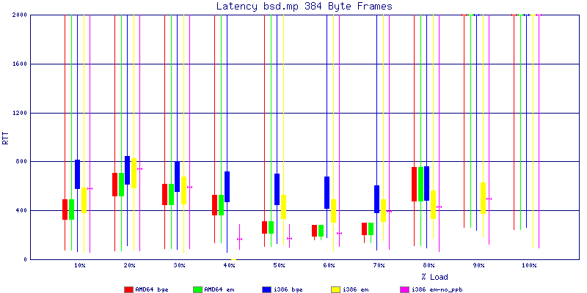Click the blue i386 bge legend swatch

(266, 289)
